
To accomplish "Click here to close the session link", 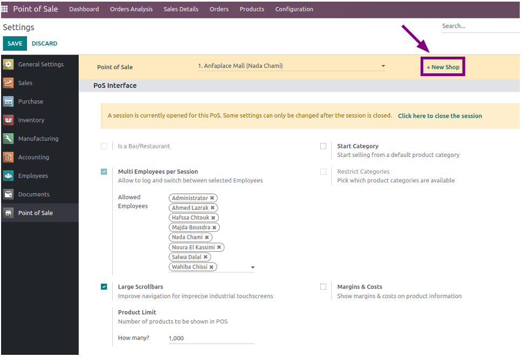I will 440,116.
